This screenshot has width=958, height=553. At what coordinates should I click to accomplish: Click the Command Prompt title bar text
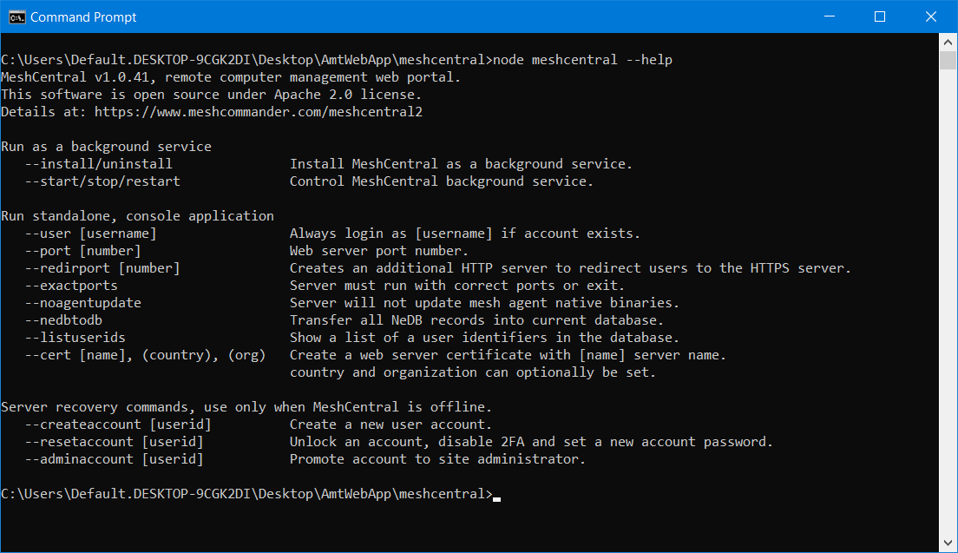click(83, 16)
